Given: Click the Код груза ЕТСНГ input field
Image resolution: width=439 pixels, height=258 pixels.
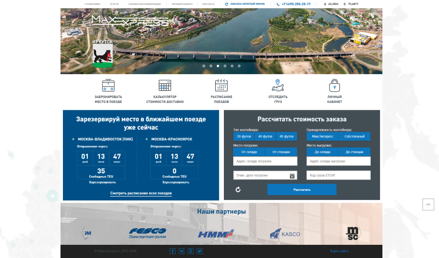Looking at the screenshot, I should (339, 175).
